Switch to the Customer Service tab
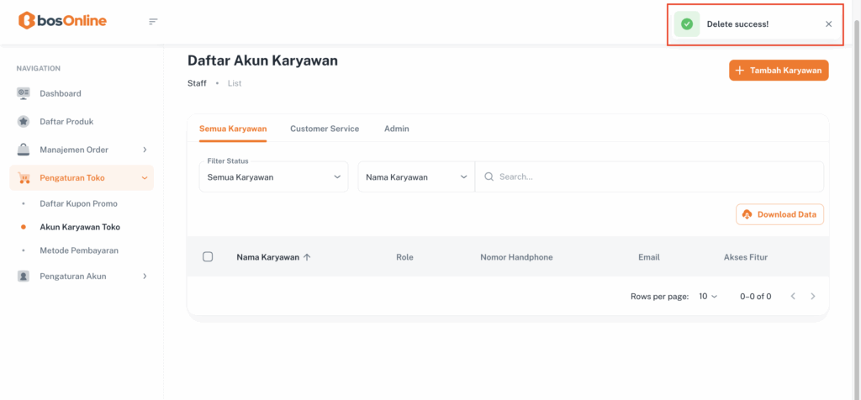Viewport: 861px width, 400px height. pyautogui.click(x=325, y=129)
